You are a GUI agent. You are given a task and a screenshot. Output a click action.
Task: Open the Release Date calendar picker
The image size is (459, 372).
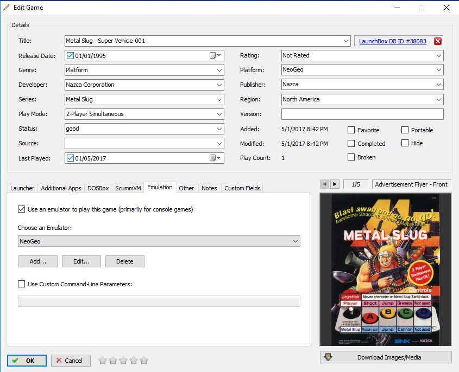click(x=215, y=55)
